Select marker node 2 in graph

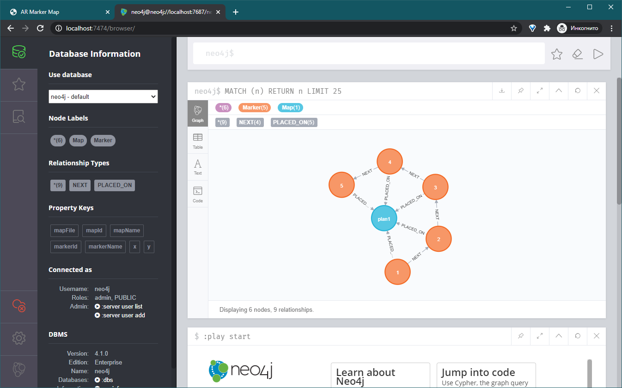tap(438, 239)
